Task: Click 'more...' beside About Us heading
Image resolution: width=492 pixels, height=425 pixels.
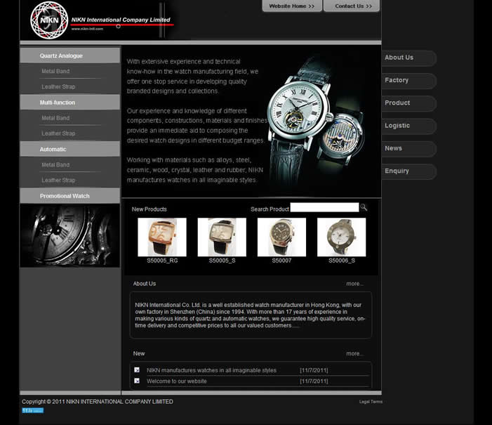Action: click(355, 284)
